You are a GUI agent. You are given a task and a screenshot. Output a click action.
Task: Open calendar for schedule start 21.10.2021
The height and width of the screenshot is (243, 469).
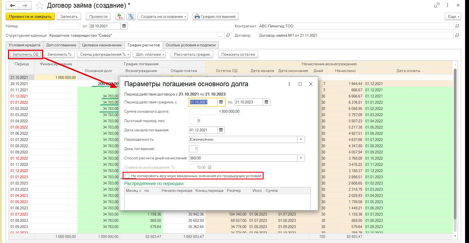221,102
